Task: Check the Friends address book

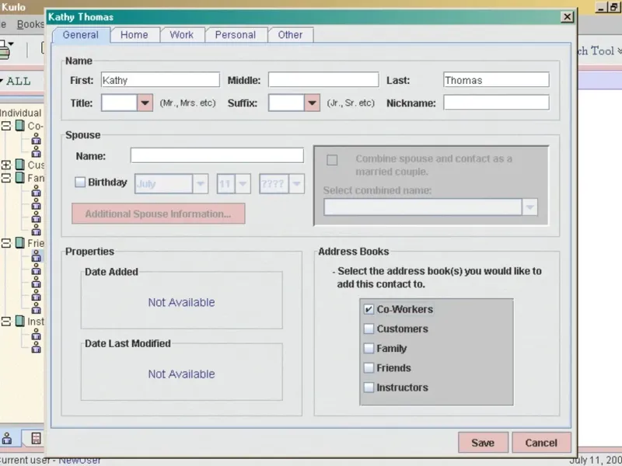Action: (x=369, y=367)
